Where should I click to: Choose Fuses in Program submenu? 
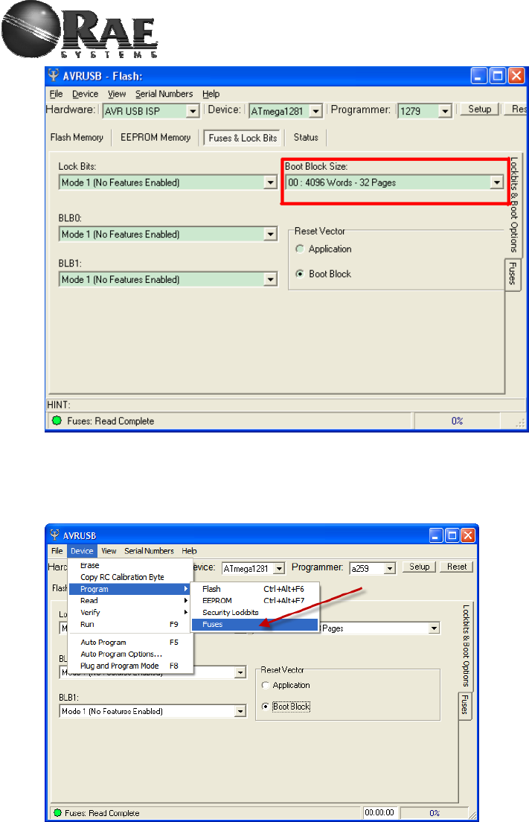point(255,625)
